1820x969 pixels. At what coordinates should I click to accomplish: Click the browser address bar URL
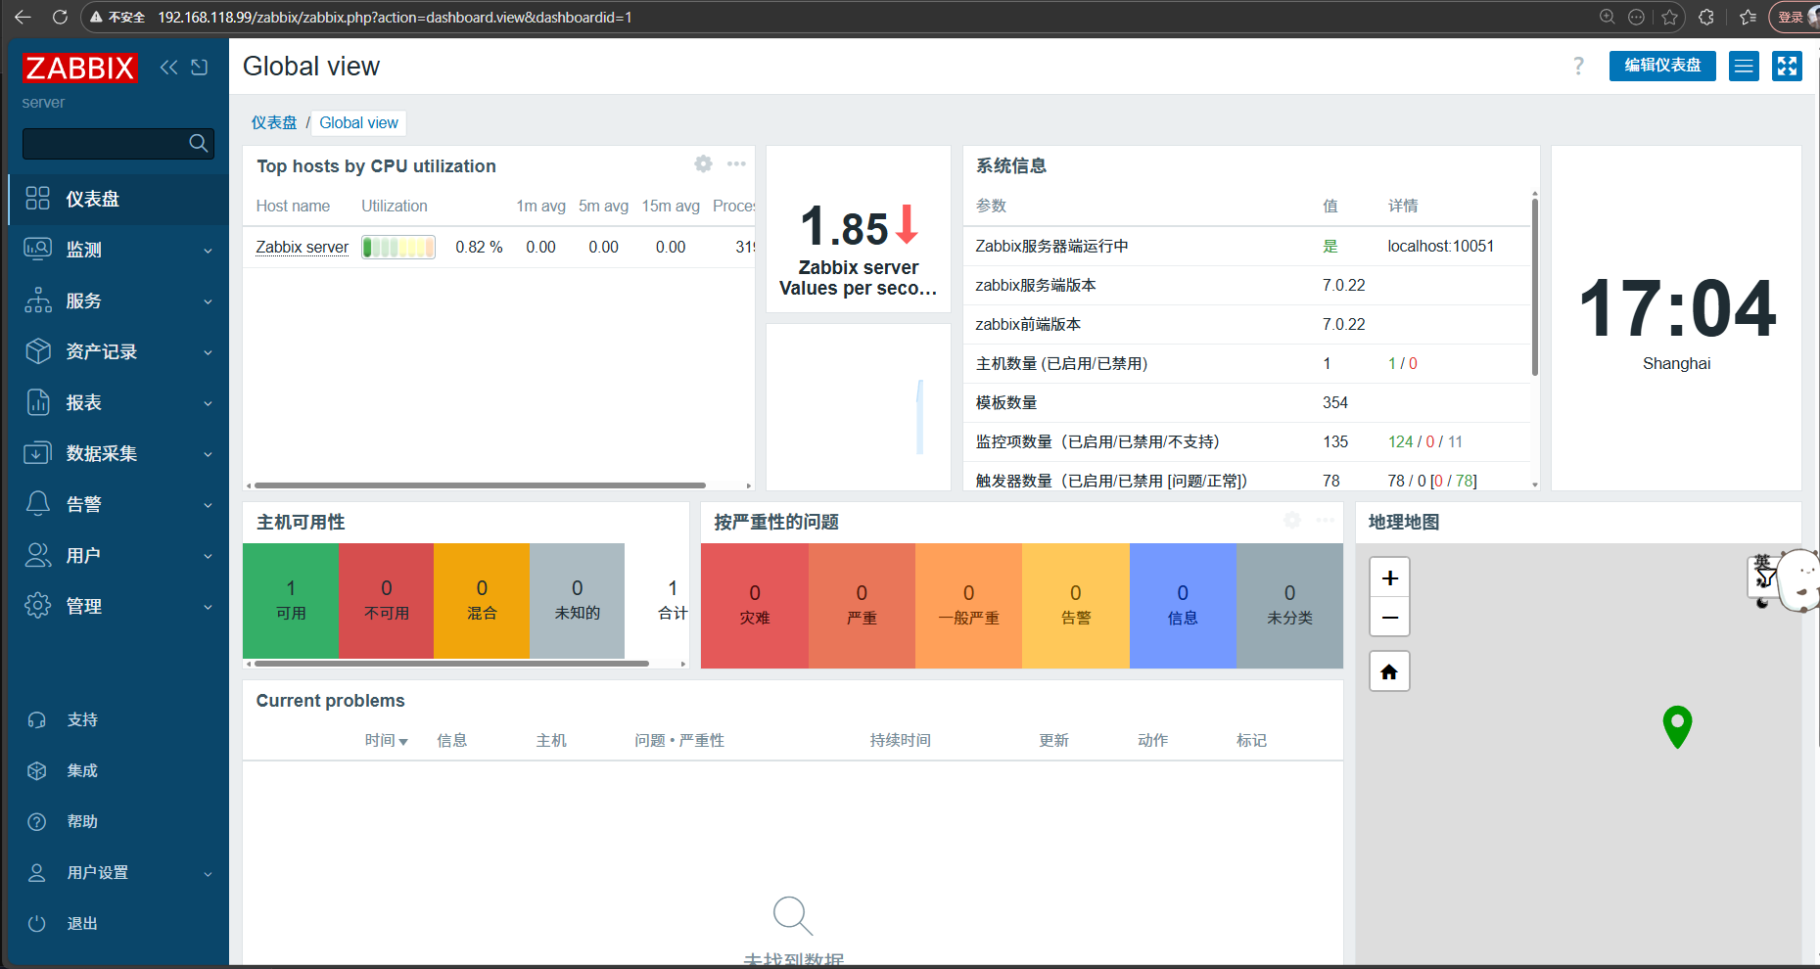coord(395,17)
